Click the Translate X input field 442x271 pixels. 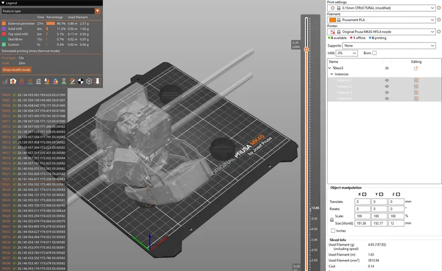(362, 201)
